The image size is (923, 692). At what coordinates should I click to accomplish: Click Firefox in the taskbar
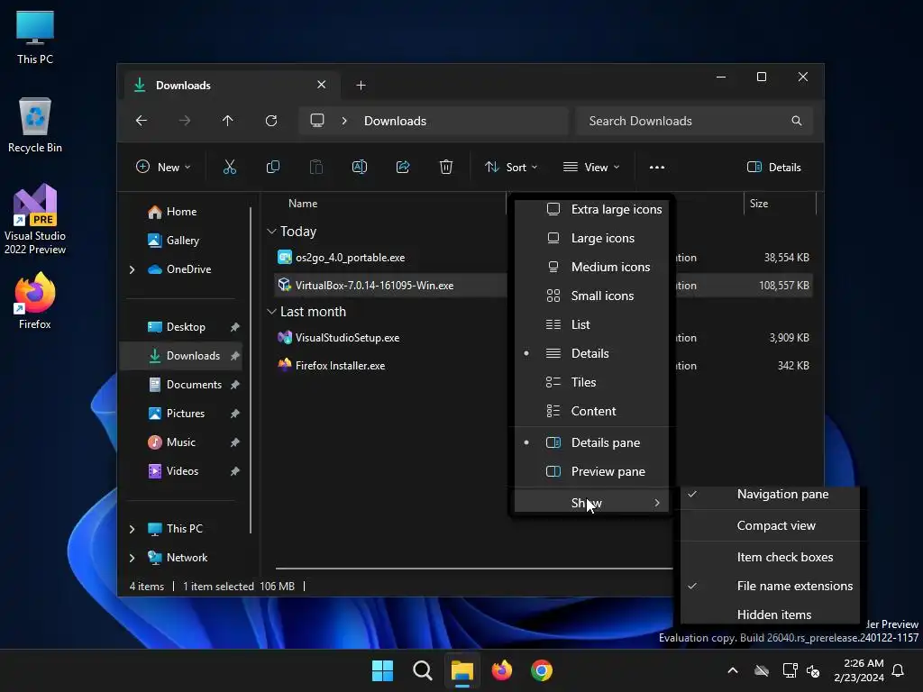click(501, 670)
